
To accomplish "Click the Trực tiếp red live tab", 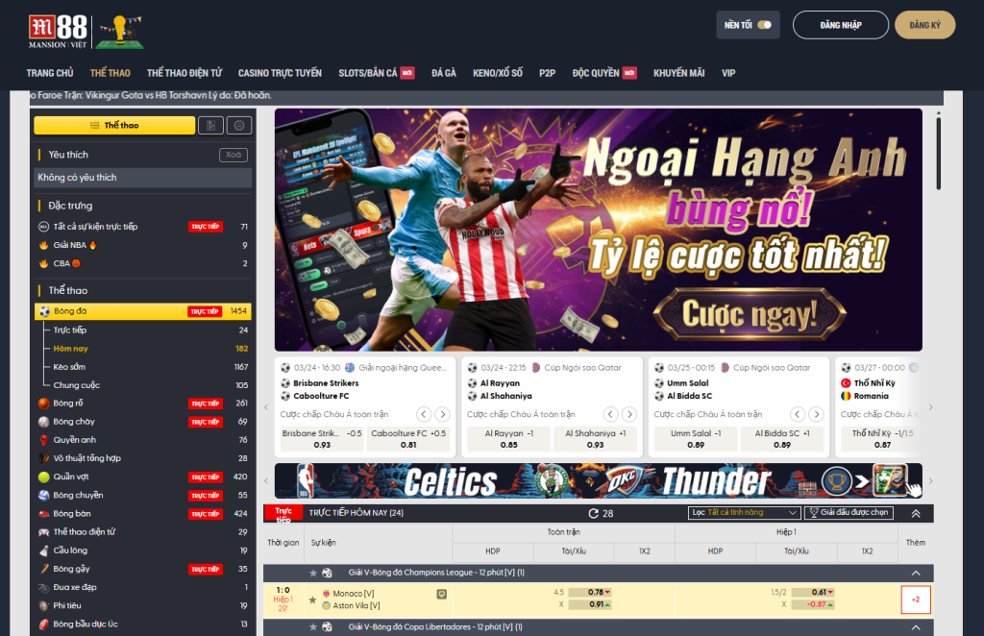I will pyautogui.click(x=283, y=513).
